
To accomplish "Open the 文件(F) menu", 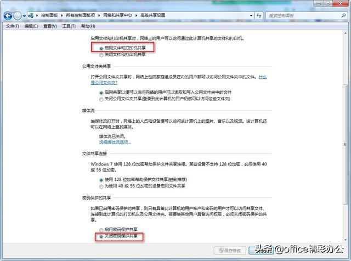I will pyautogui.click(x=13, y=26).
